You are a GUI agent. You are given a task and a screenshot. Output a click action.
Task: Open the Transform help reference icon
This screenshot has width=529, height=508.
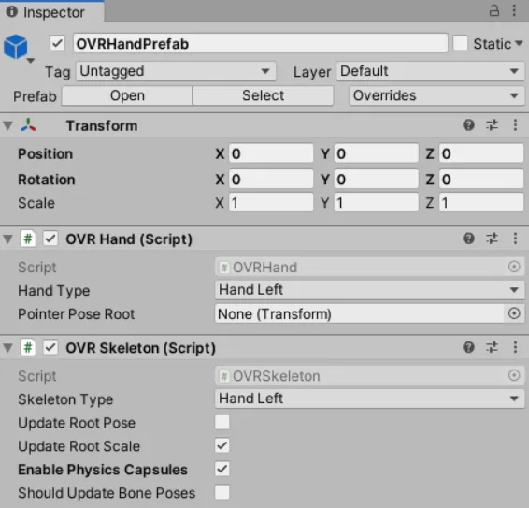point(468,125)
